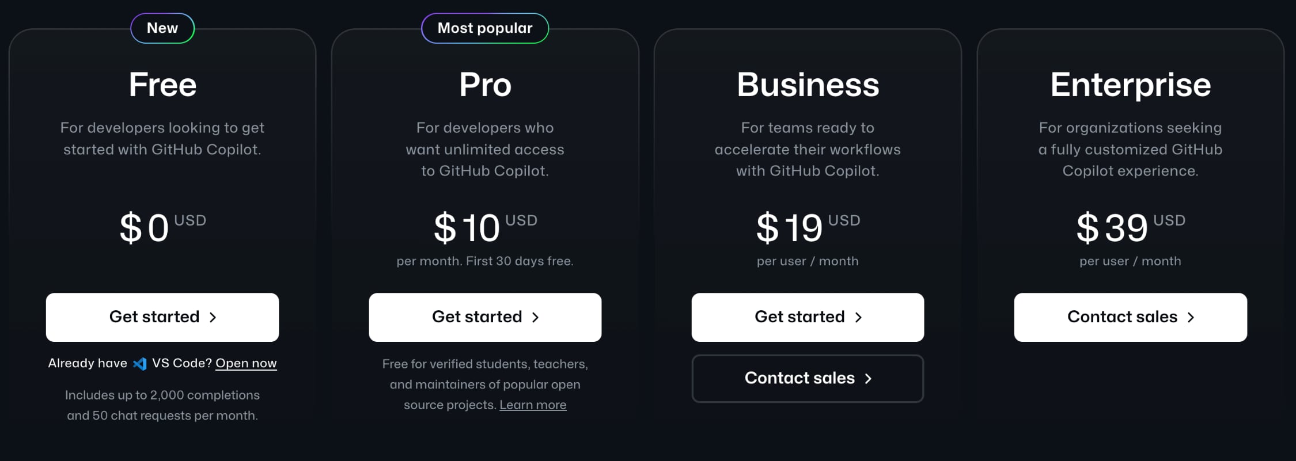
Task: Click the New badge above Free
Action: point(162,28)
